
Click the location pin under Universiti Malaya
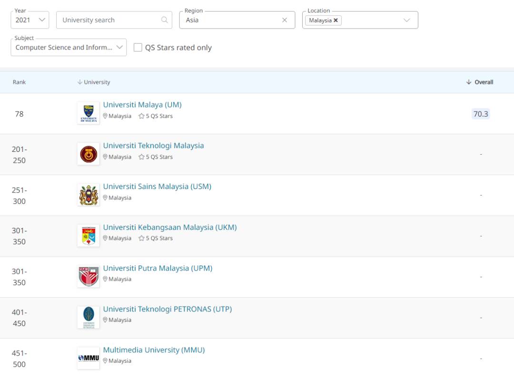[105, 116]
